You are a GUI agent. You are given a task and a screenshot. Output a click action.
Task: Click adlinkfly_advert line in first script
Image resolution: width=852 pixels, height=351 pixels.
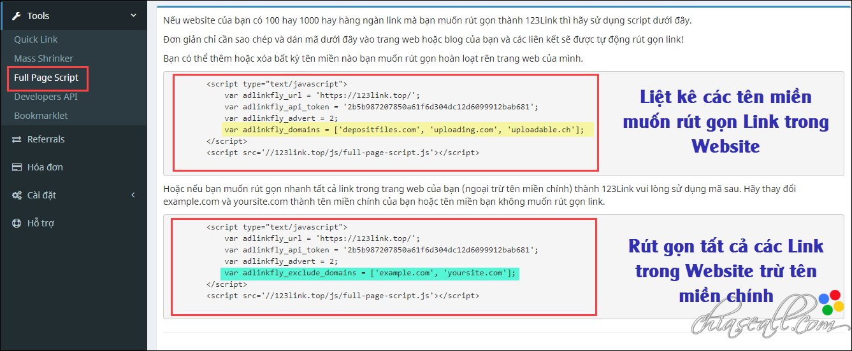pos(281,118)
